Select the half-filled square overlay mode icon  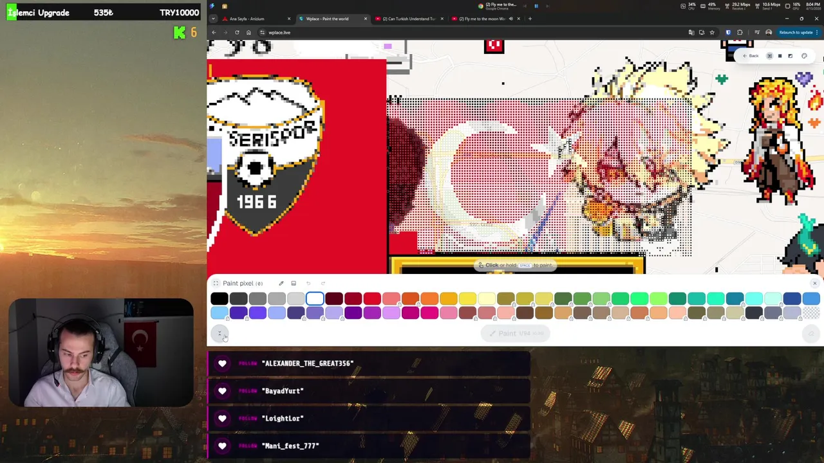(791, 56)
